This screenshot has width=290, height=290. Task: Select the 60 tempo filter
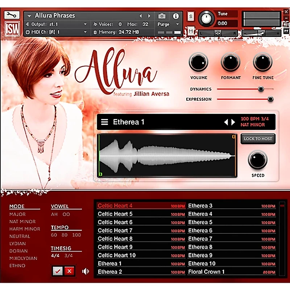[x=54, y=235]
